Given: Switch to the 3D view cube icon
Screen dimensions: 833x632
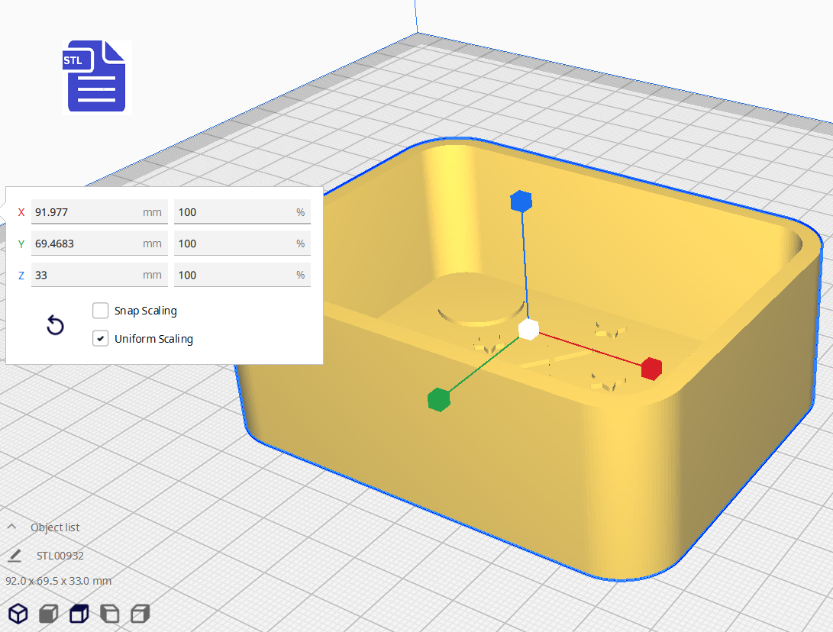Looking at the screenshot, I should [18, 613].
